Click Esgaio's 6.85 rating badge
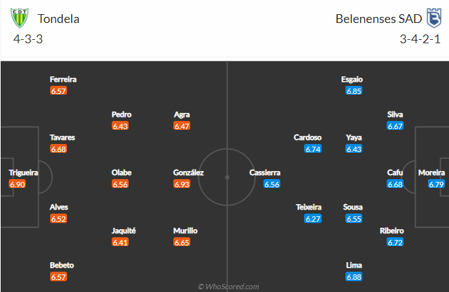Viewport: 449px width, 292px height. (354, 91)
